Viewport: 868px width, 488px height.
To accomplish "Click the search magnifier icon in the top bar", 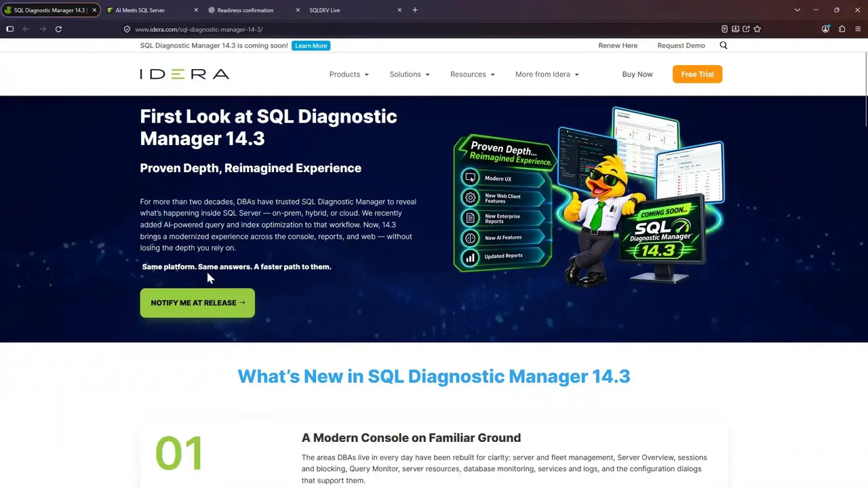I will click(x=724, y=45).
